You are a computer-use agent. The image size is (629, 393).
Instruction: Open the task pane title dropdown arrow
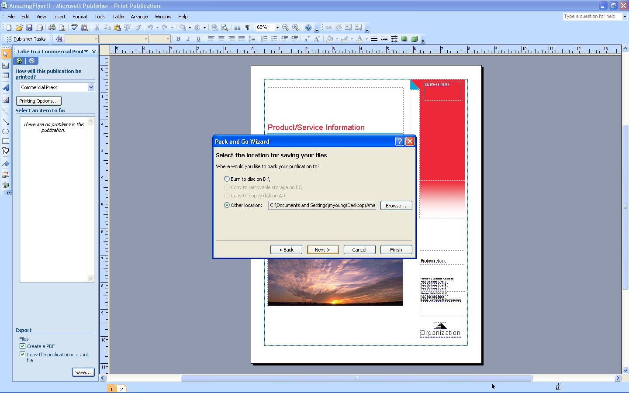[86, 52]
